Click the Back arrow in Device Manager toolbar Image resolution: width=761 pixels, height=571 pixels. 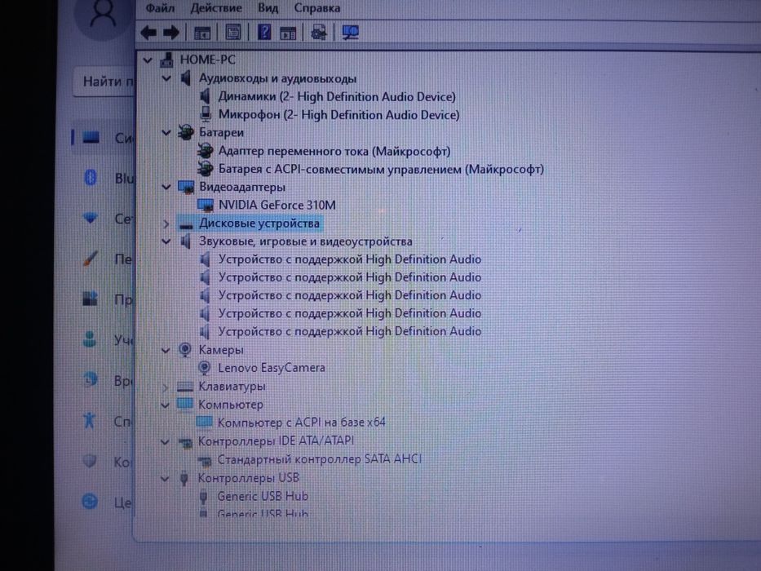pos(148,33)
